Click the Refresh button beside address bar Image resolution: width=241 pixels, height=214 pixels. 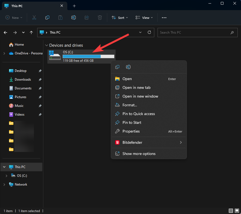149,32
